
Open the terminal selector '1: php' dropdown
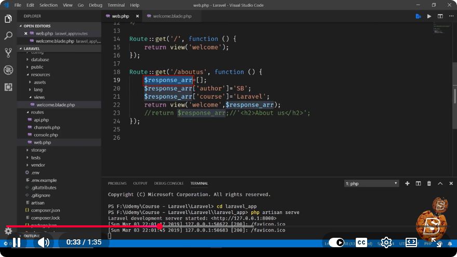click(x=371, y=184)
